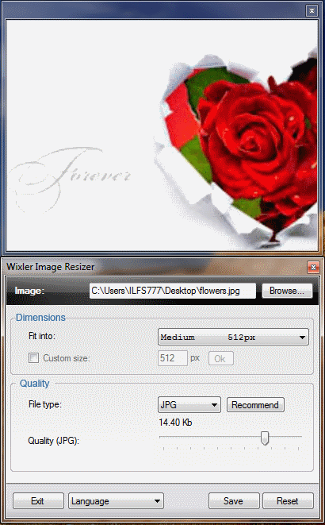Open the Fit into size dropdown
The image size is (325, 525).
(x=233, y=338)
